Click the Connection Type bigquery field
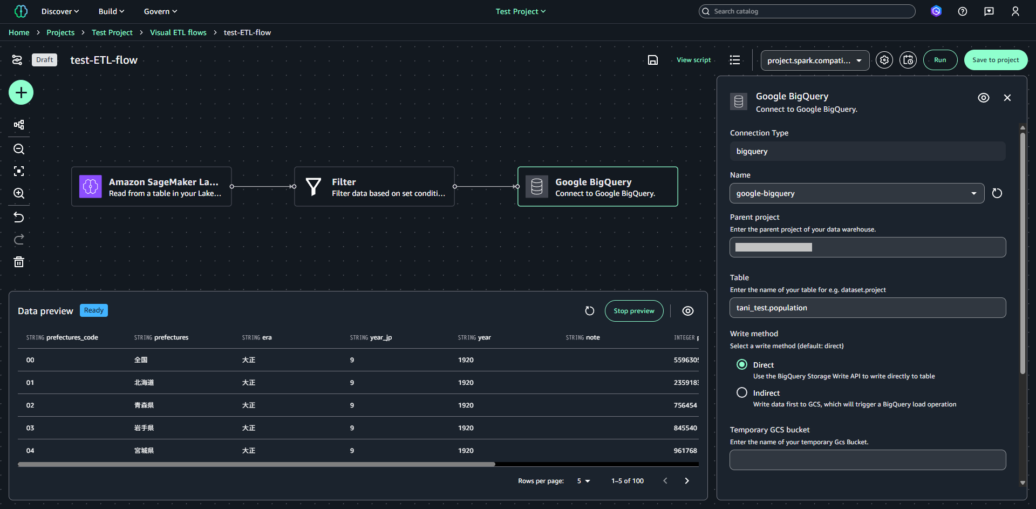 [x=868, y=151]
